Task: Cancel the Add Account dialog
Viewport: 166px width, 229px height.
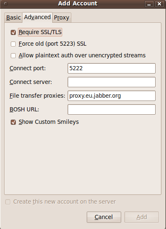Action: [x=104, y=217]
